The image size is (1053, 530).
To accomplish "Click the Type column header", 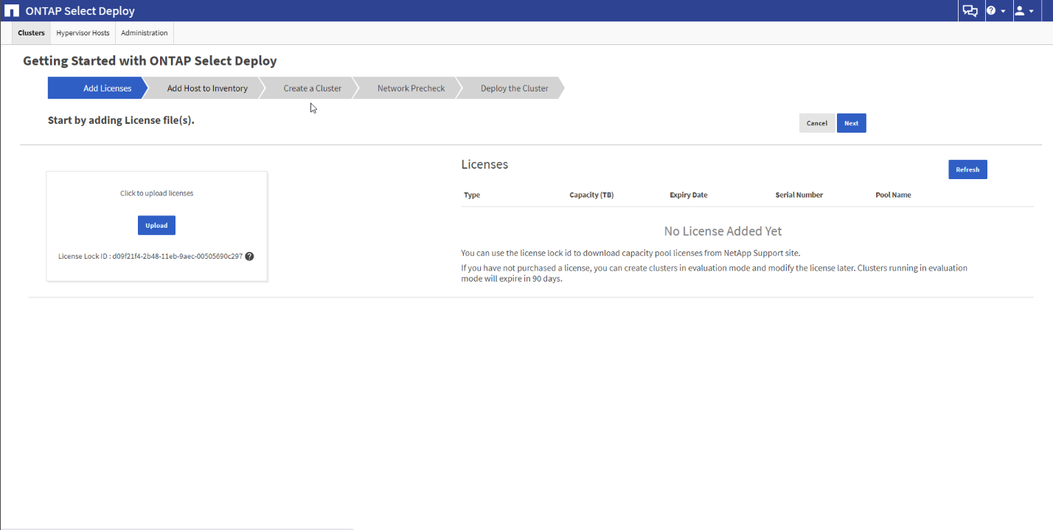I will coord(472,195).
